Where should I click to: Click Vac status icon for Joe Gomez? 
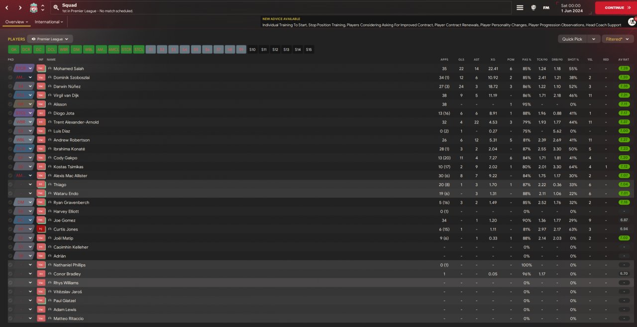[x=41, y=220]
